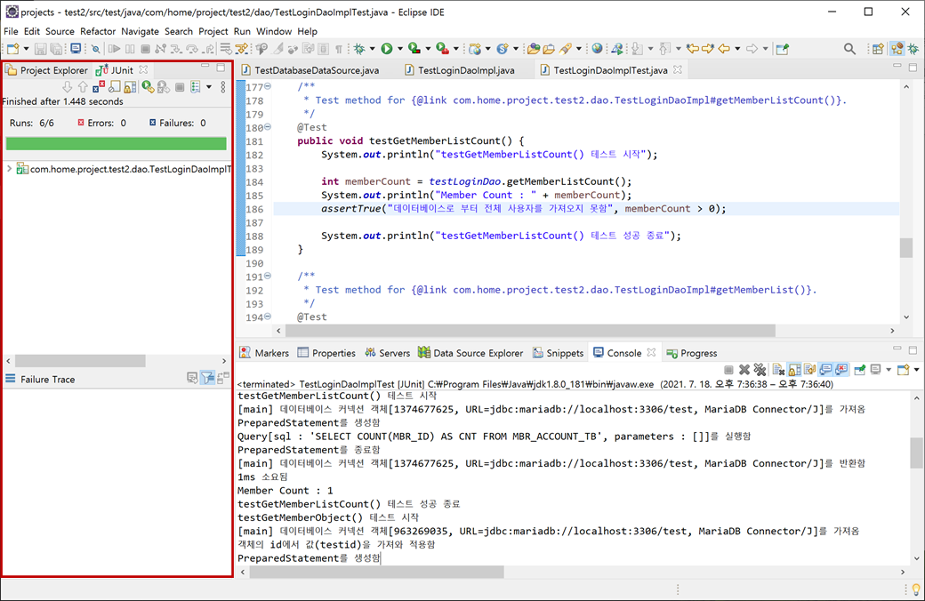Toggle Show Console When Standard Error Changes
925x601 pixels.
(x=841, y=370)
